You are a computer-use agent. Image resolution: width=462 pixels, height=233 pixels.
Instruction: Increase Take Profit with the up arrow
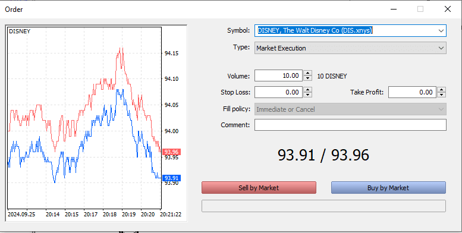coord(441,90)
